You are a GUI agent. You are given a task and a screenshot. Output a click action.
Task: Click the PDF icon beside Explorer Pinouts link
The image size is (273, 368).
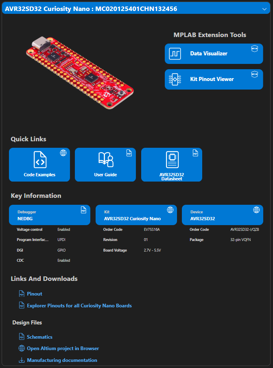coord(22,306)
